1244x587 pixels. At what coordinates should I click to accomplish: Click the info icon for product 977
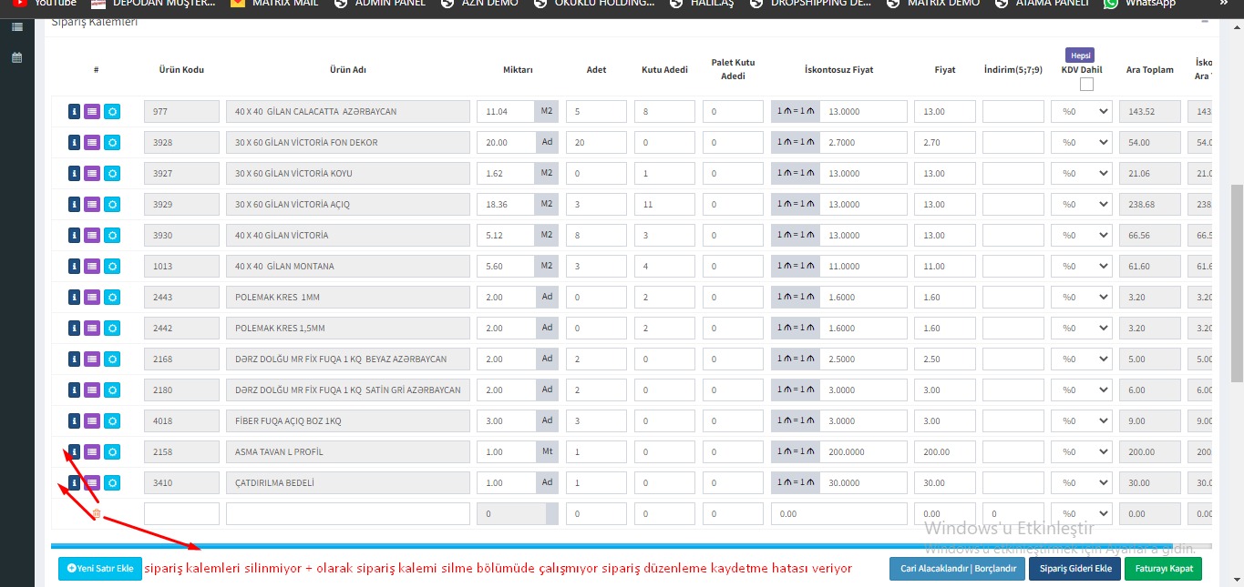tap(74, 112)
